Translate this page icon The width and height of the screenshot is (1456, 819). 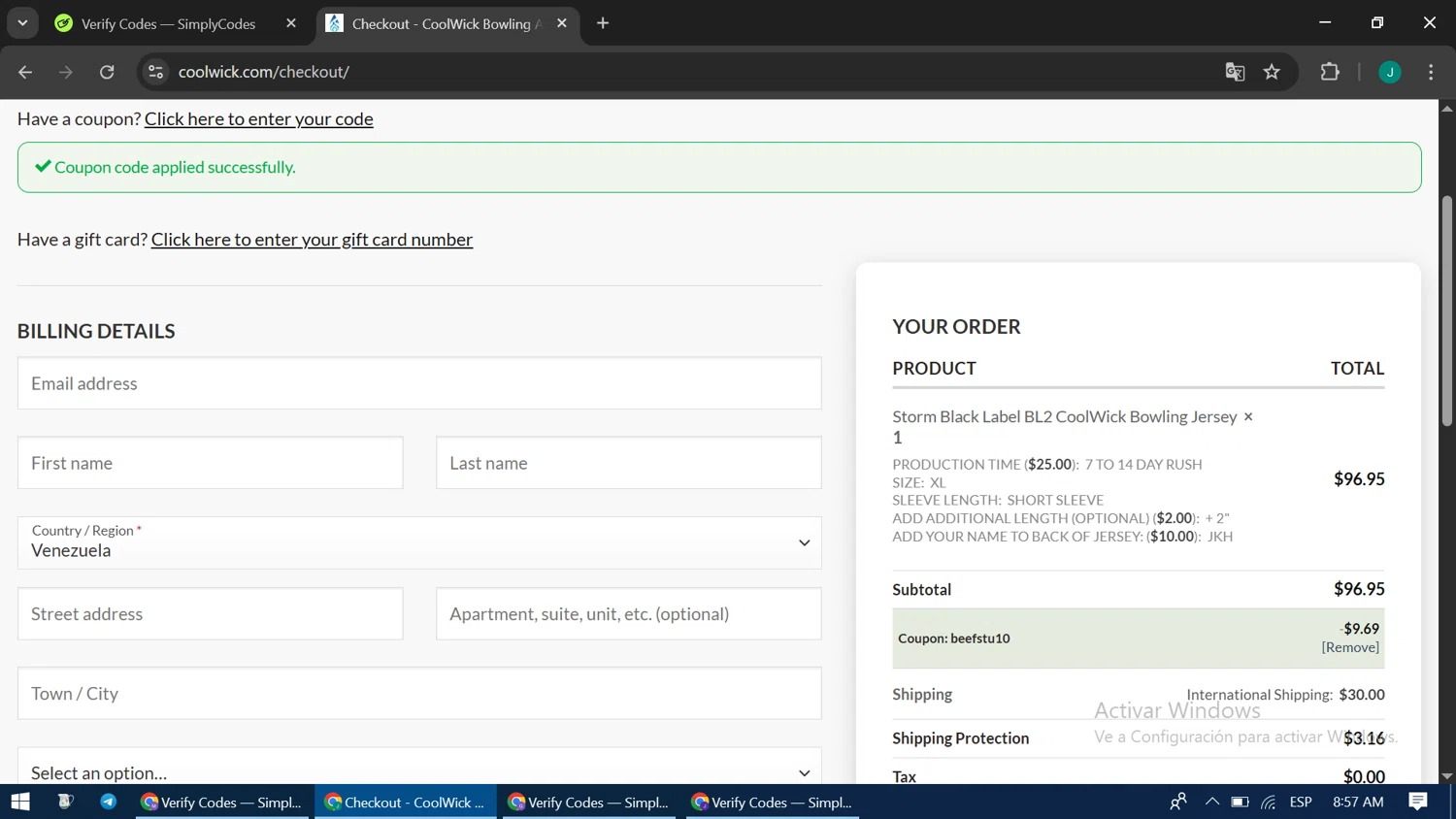1235,72
